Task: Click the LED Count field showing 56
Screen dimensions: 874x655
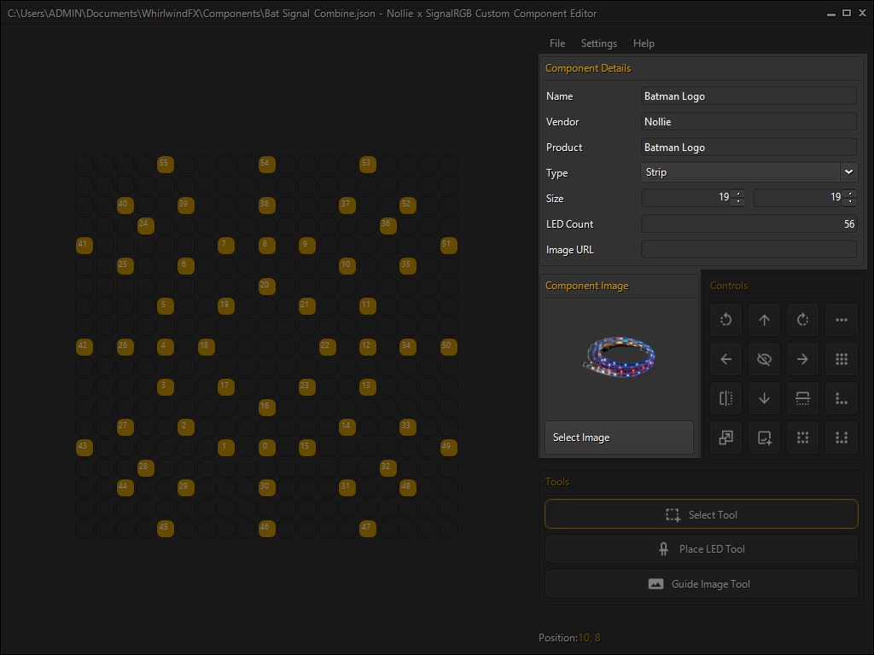Action: (x=749, y=224)
